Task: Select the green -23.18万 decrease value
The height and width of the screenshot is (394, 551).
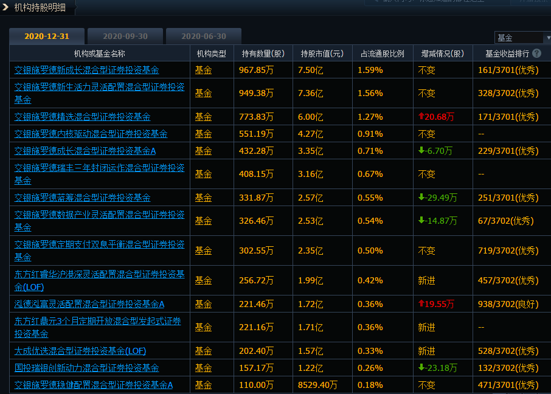Action: click(437, 368)
